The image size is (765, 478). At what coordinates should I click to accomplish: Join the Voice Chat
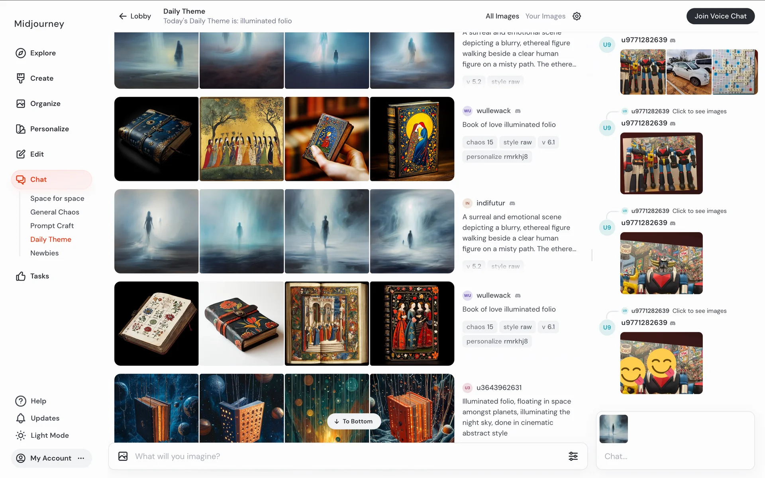[720, 16]
